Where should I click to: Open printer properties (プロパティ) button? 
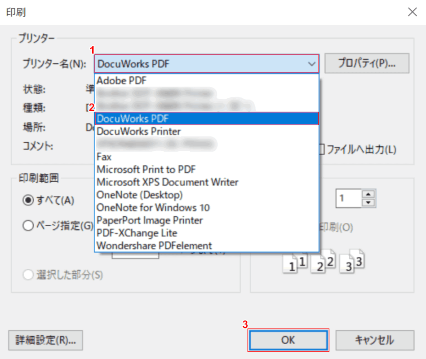(x=367, y=64)
